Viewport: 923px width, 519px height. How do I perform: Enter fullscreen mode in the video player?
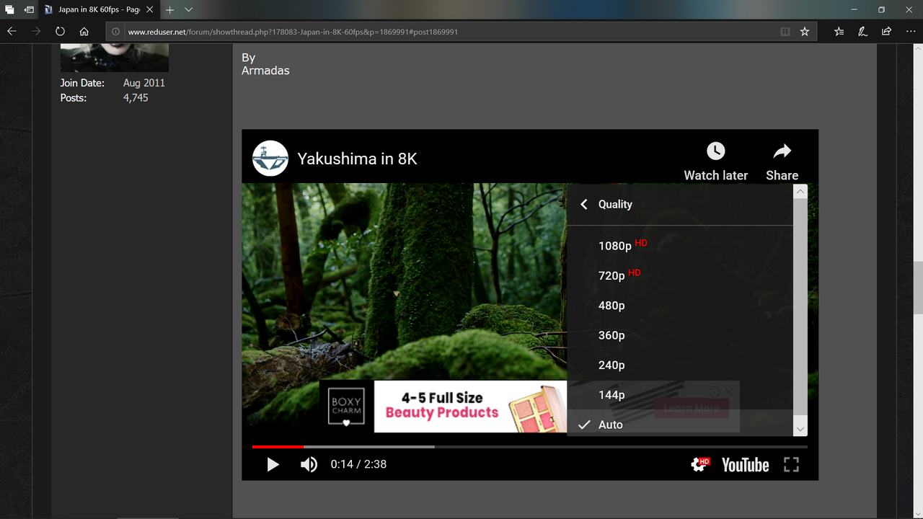point(791,465)
